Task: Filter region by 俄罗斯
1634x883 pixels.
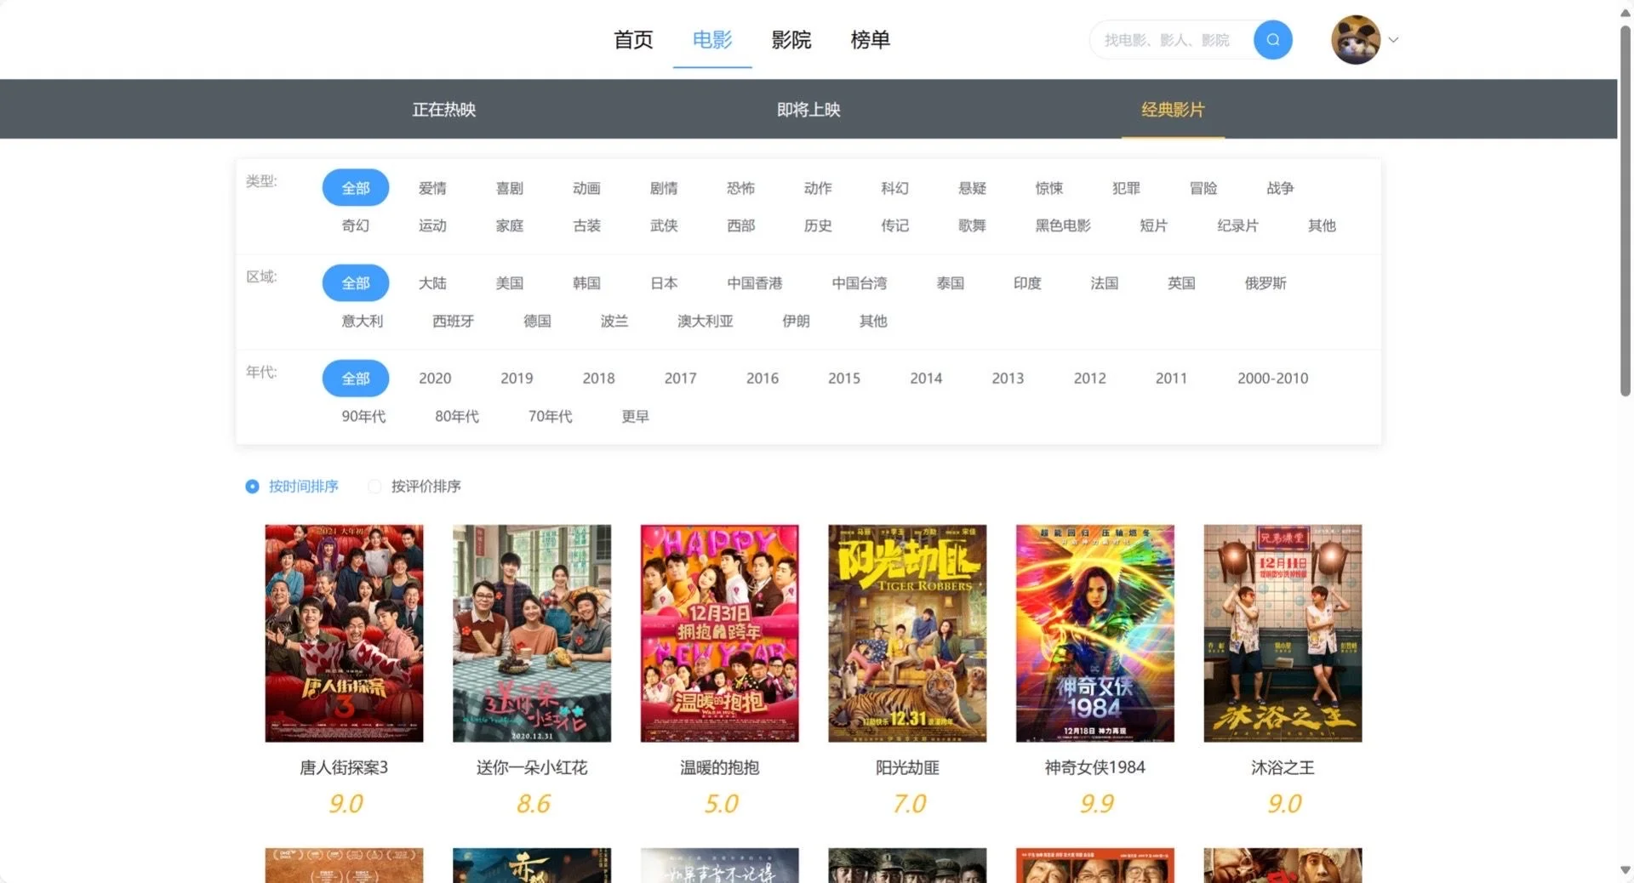Action: [x=1265, y=283]
